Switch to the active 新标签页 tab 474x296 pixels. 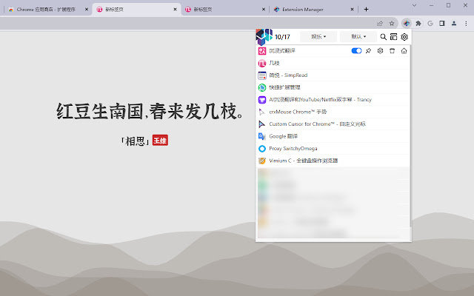click(x=136, y=10)
